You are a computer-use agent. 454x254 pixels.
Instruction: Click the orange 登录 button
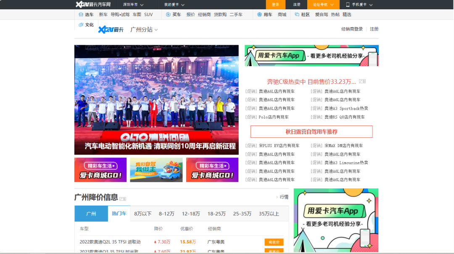pyautogui.click(x=276, y=5)
